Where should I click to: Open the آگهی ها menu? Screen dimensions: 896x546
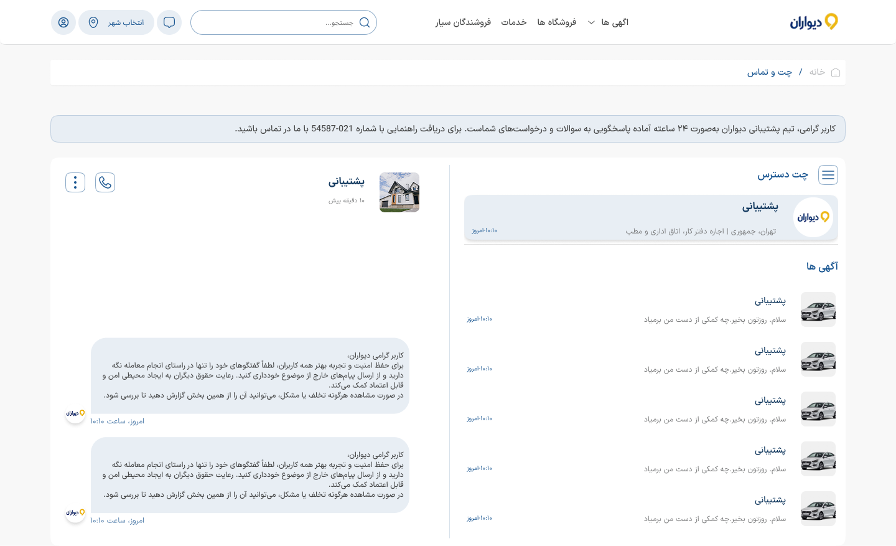(x=615, y=22)
